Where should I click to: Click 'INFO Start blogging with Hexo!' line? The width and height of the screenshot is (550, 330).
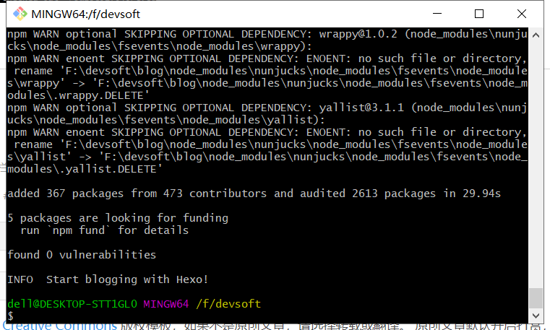pos(108,279)
